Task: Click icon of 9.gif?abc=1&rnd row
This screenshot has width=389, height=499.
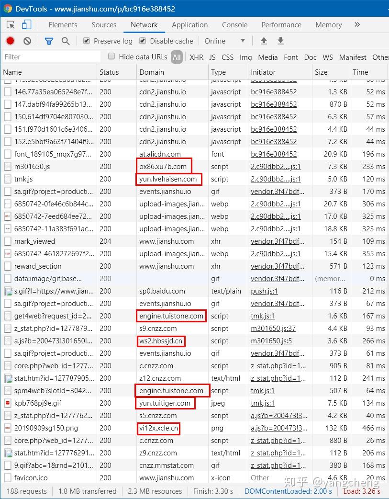Action: (8, 465)
